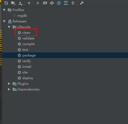
Task: Click gear icon beside clean
Action: coord(19,33)
